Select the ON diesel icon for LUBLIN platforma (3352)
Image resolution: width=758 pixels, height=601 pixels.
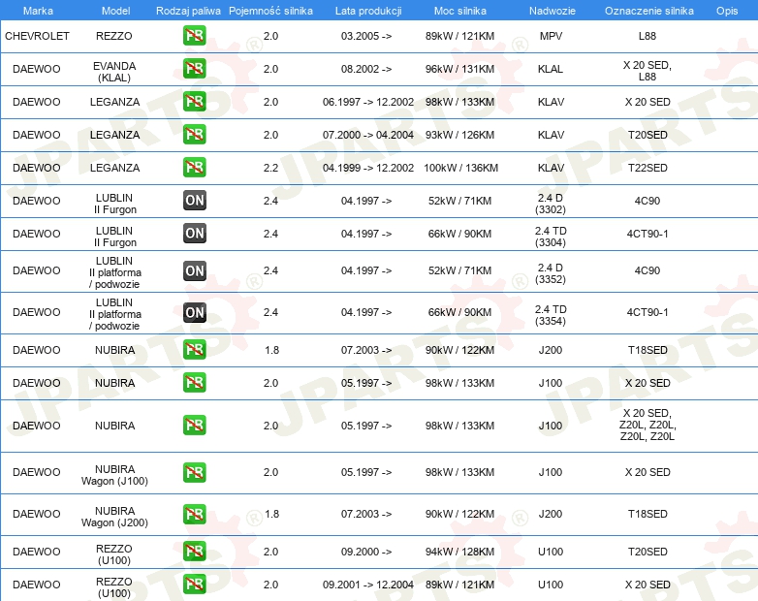coord(194,270)
